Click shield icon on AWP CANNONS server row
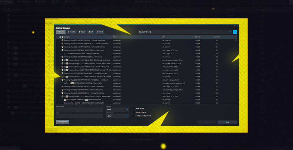Viewport: 293px width, 150px height. click(x=62, y=70)
